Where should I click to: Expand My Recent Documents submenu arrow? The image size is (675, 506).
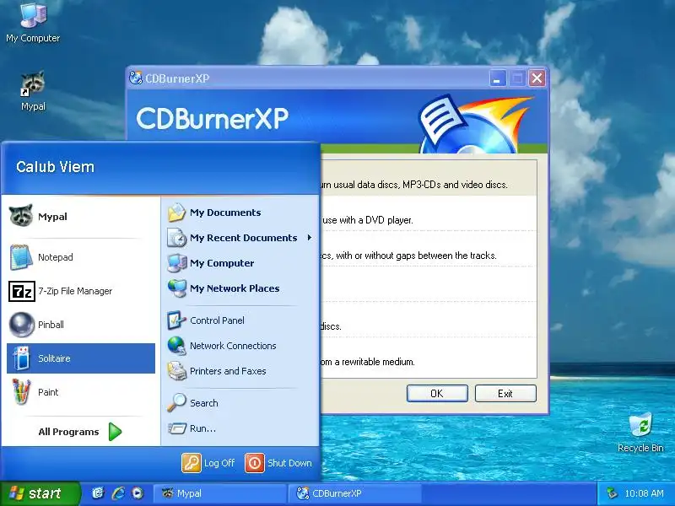click(x=310, y=238)
